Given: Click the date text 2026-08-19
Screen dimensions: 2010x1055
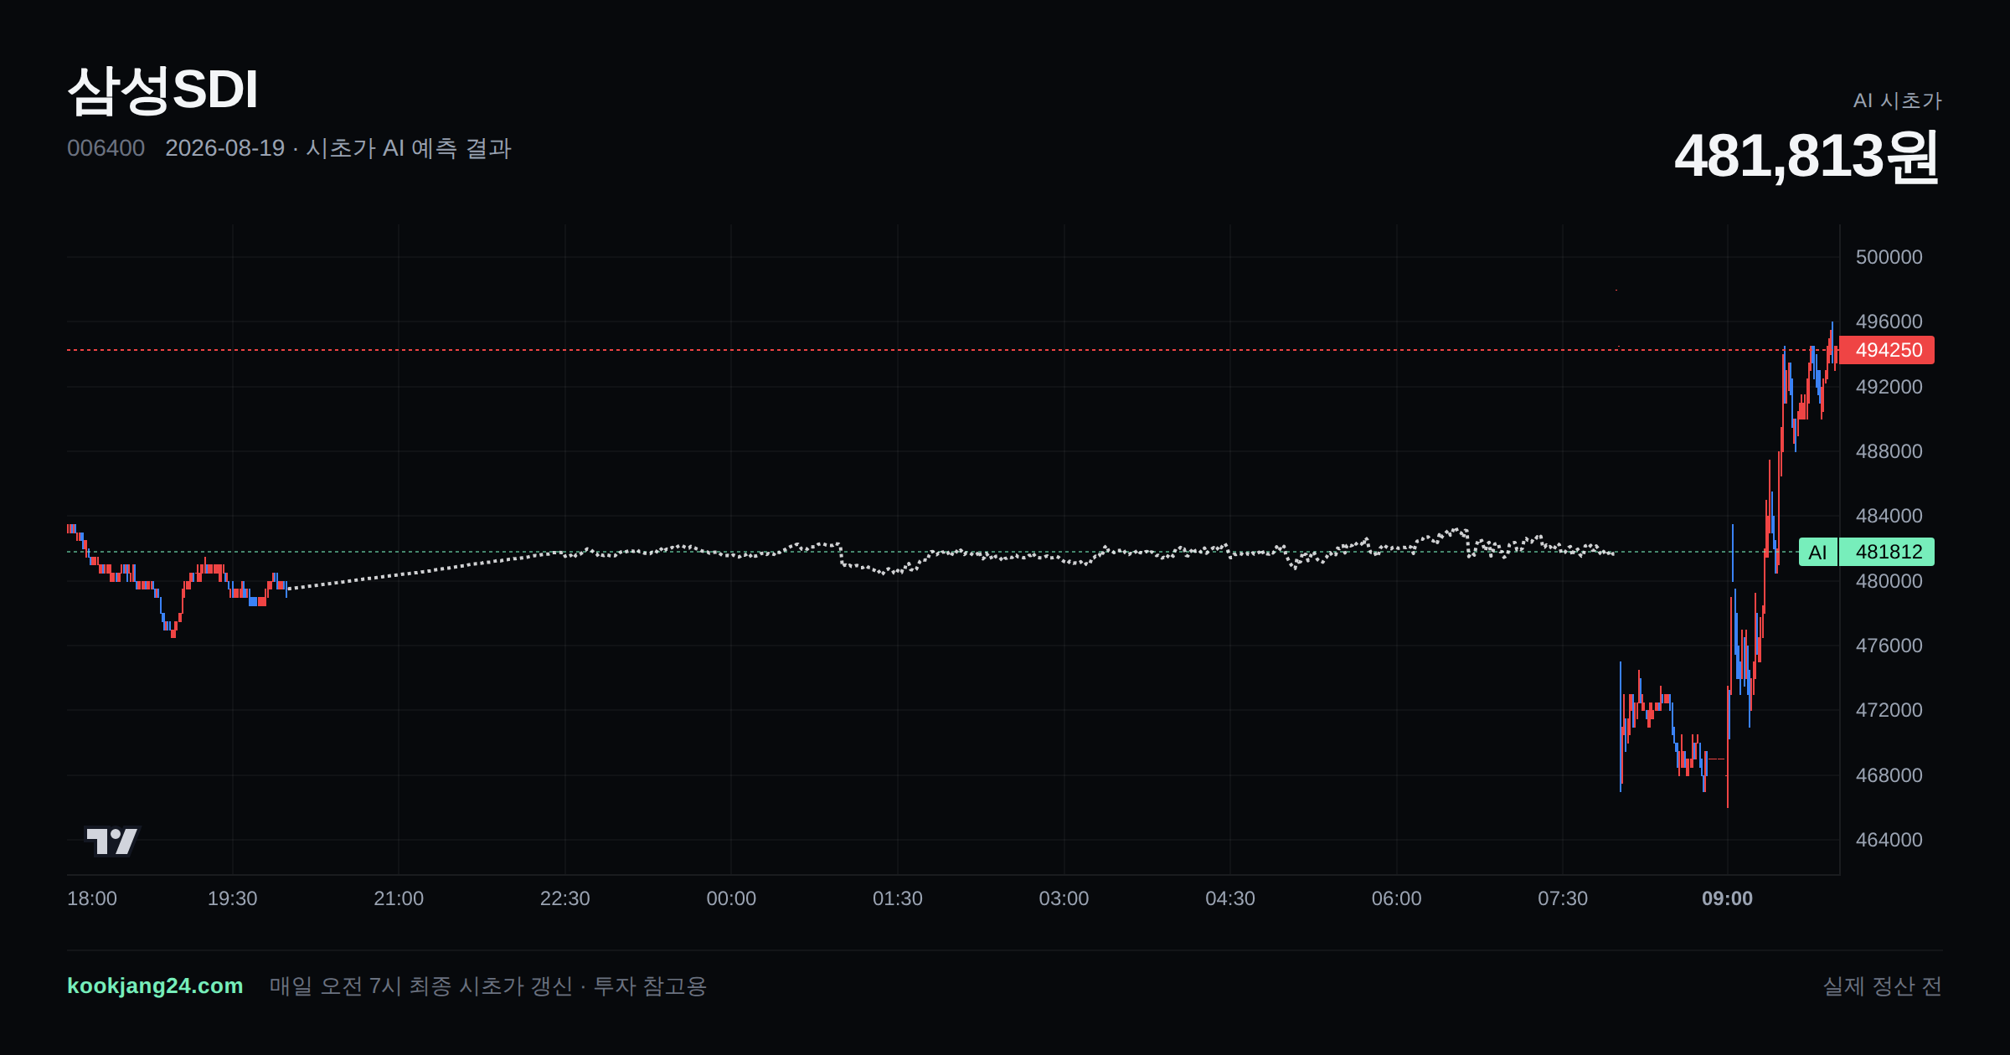Looking at the screenshot, I should click(x=224, y=148).
